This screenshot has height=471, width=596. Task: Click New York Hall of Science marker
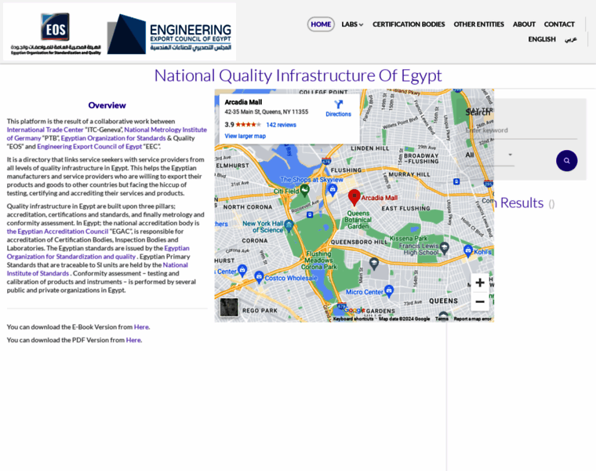(289, 225)
